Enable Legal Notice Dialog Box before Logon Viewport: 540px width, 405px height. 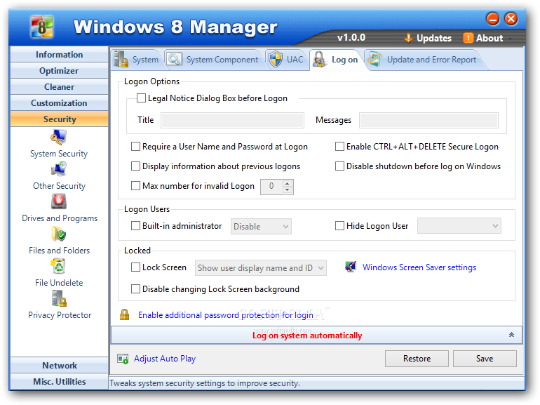(x=141, y=98)
